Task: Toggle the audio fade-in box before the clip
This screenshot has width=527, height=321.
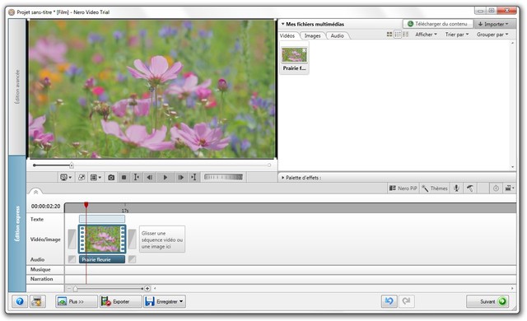Action: click(x=72, y=259)
